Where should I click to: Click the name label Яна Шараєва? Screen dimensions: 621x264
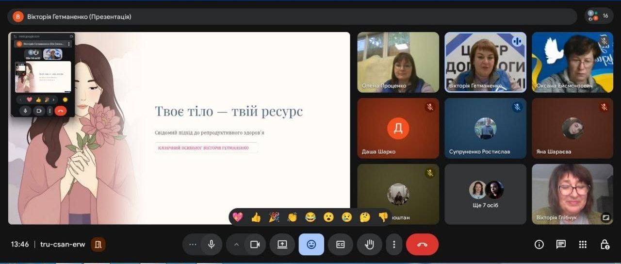554,151
